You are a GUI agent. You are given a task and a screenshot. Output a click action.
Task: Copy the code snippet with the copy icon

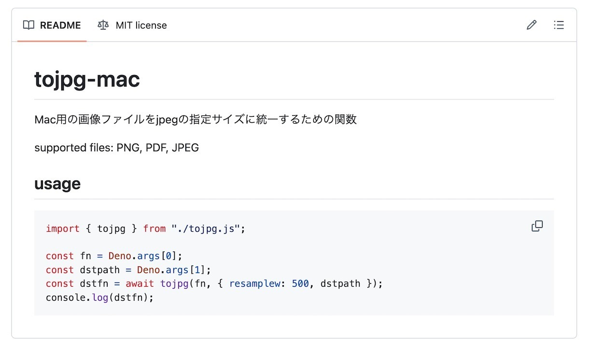(x=537, y=226)
